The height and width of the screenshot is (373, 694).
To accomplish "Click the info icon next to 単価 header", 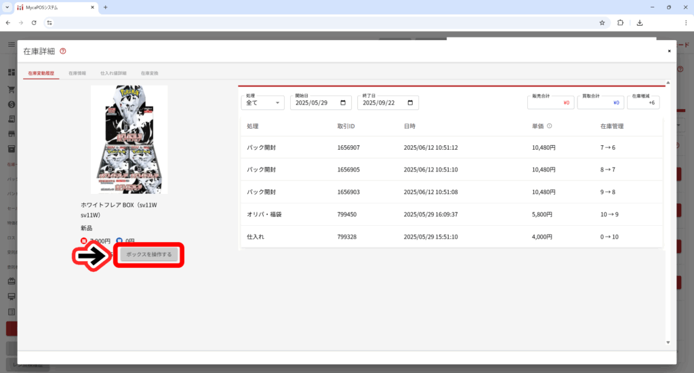I will pos(549,126).
